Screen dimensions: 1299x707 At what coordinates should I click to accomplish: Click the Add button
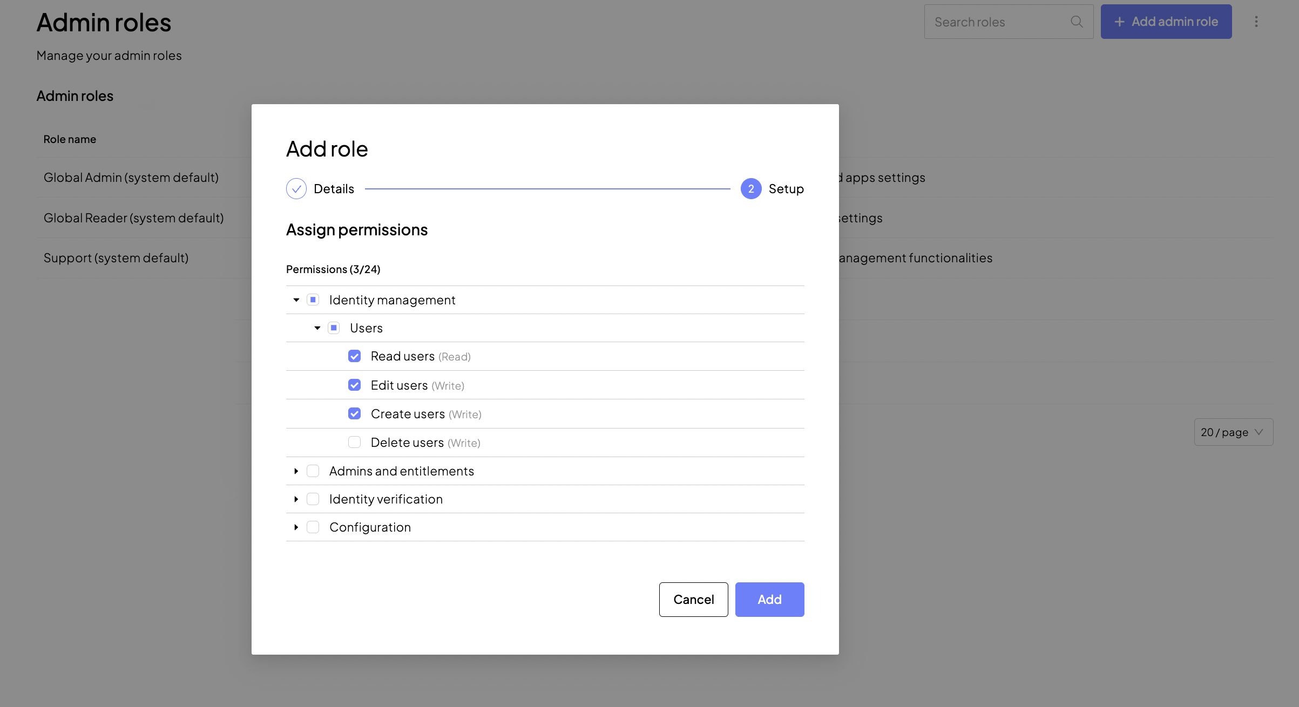[x=769, y=600]
